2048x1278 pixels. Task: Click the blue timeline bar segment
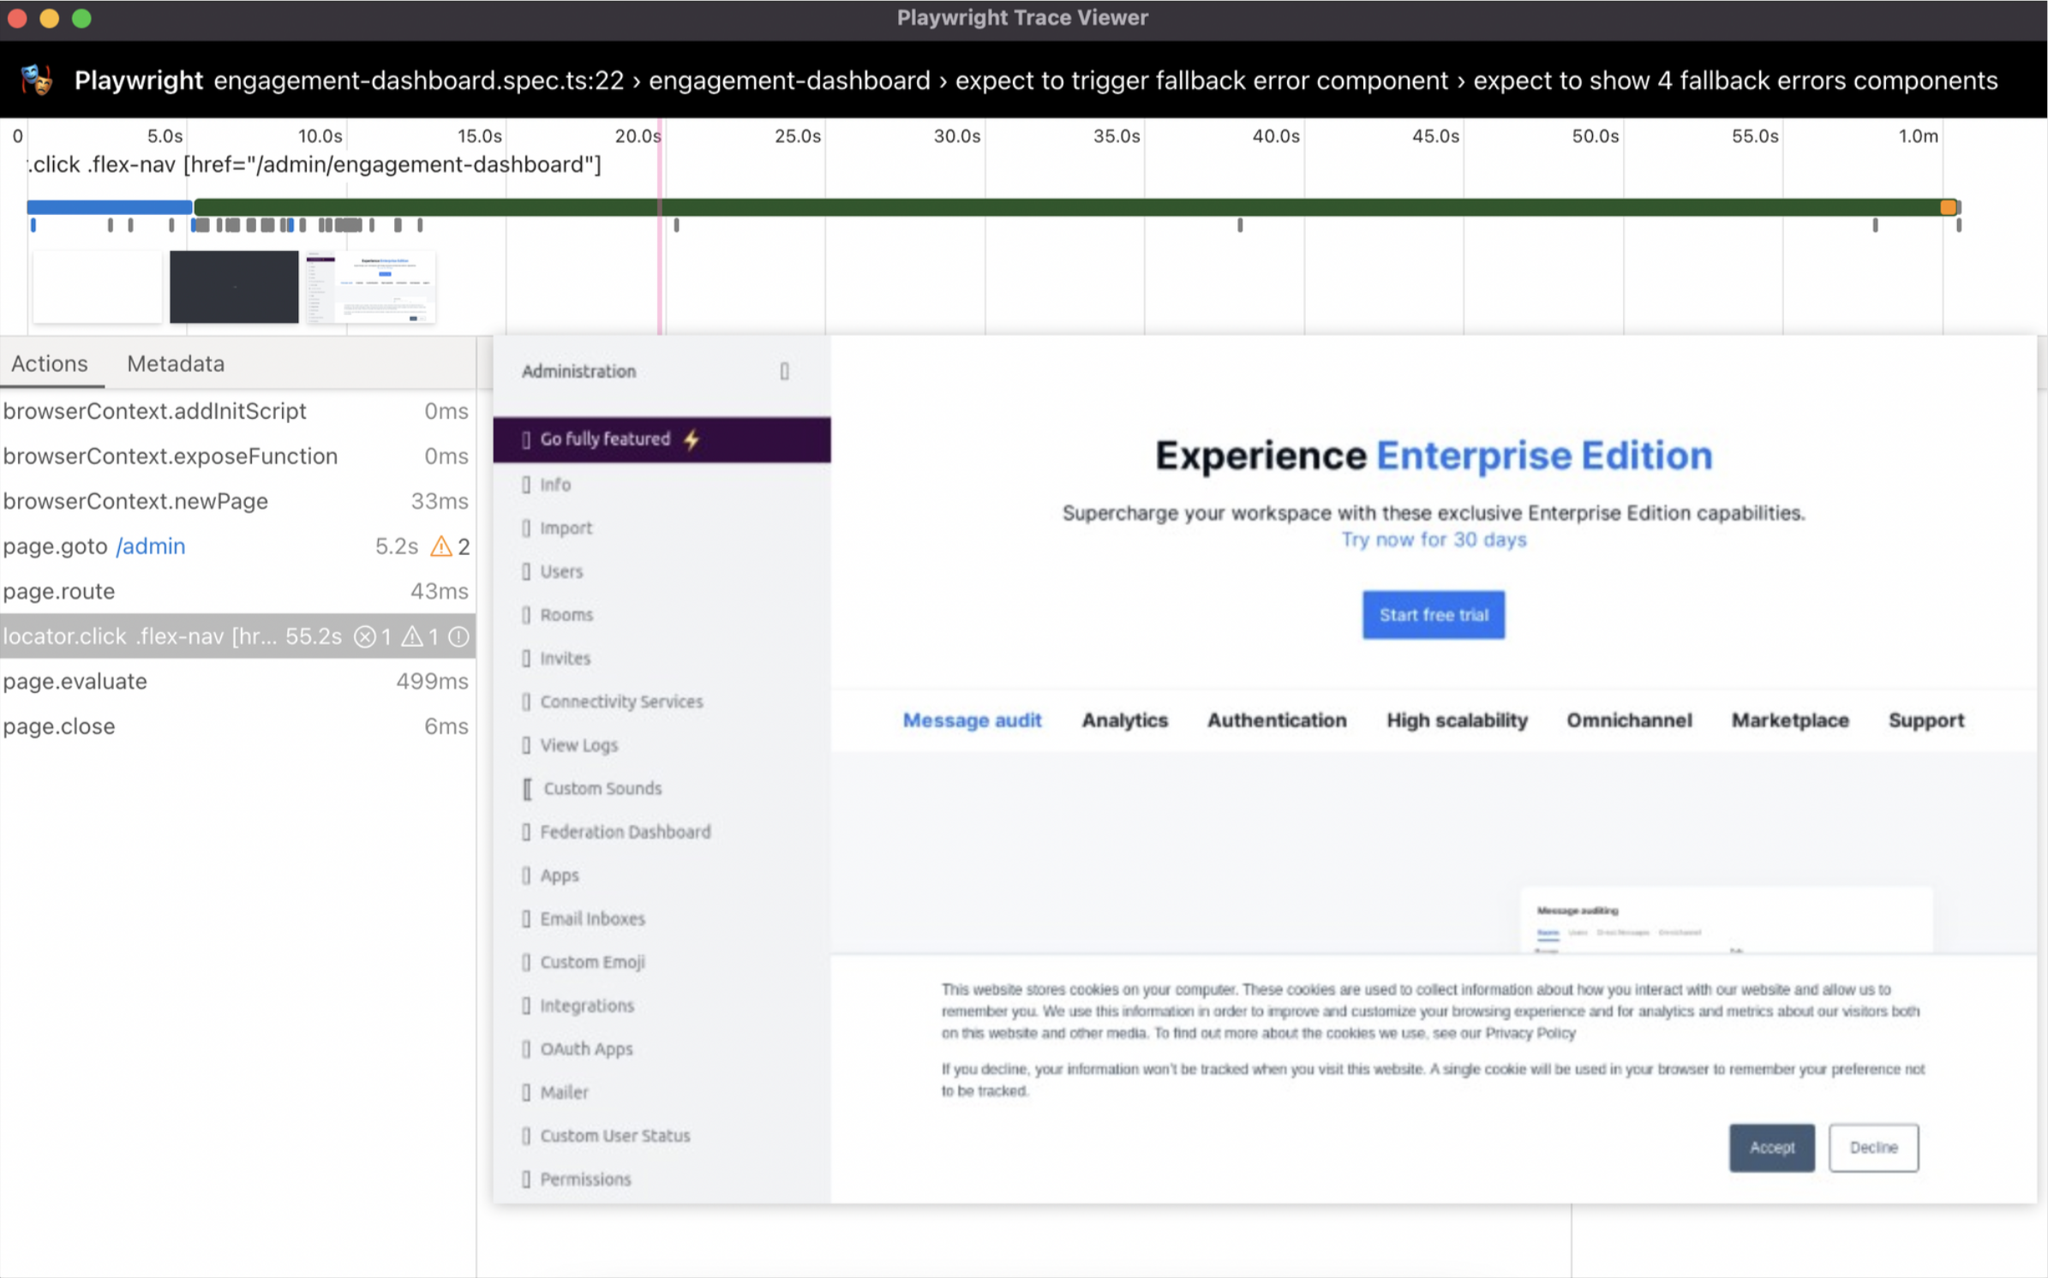pyautogui.click(x=110, y=207)
